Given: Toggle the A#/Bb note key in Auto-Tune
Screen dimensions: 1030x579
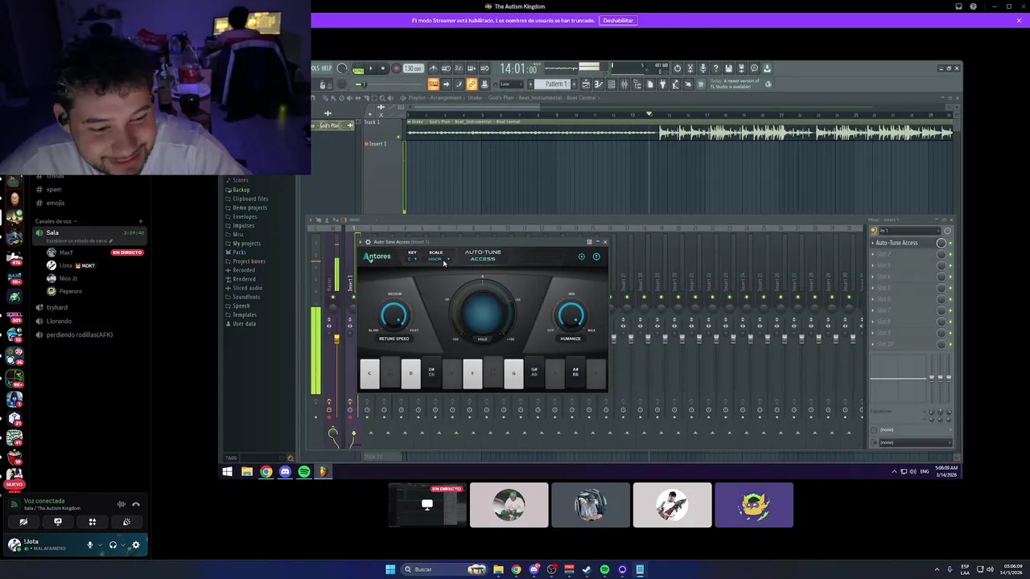Looking at the screenshot, I should [x=575, y=374].
